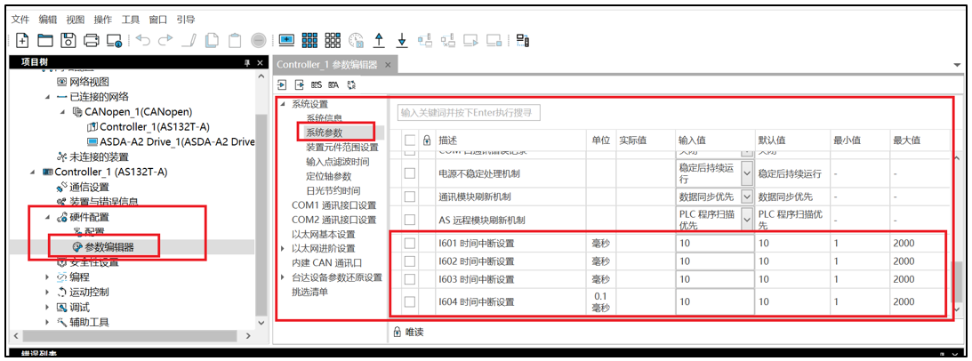Click the Upload from PLC arrow icon
The width and height of the screenshot is (972, 361).
tap(378, 40)
